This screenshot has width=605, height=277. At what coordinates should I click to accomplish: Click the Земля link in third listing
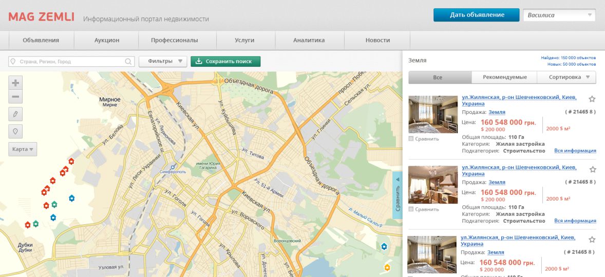point(496,252)
